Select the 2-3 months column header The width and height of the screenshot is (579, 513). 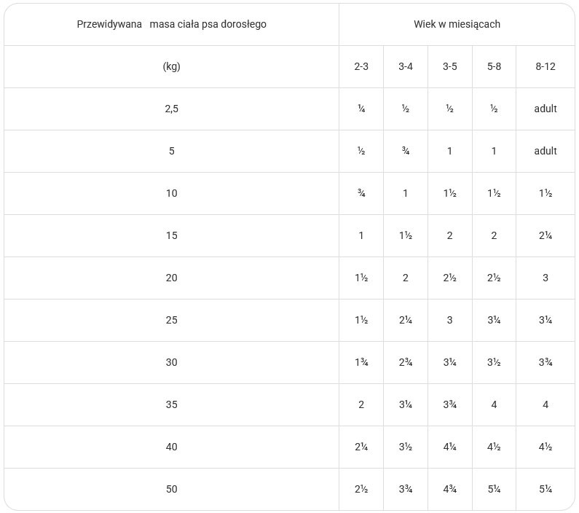click(x=361, y=66)
